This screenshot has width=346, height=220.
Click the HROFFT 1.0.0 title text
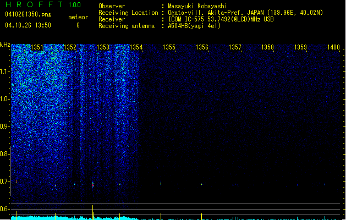tap(43, 4)
